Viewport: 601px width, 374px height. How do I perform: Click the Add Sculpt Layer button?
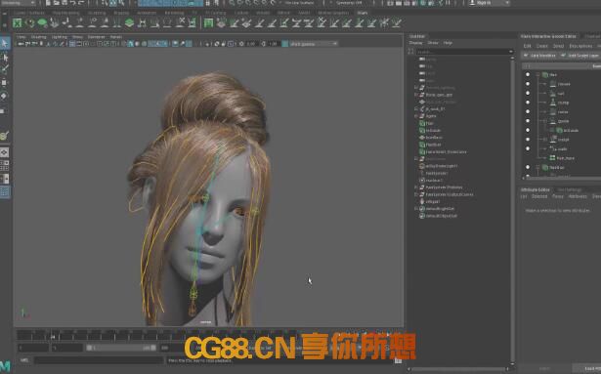tap(580, 56)
